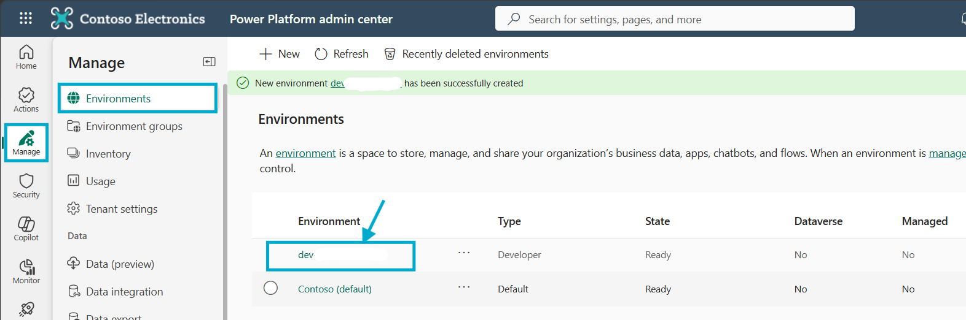Sort by the Managed column header
Viewport: 966px width, 320px height.
[925, 221]
